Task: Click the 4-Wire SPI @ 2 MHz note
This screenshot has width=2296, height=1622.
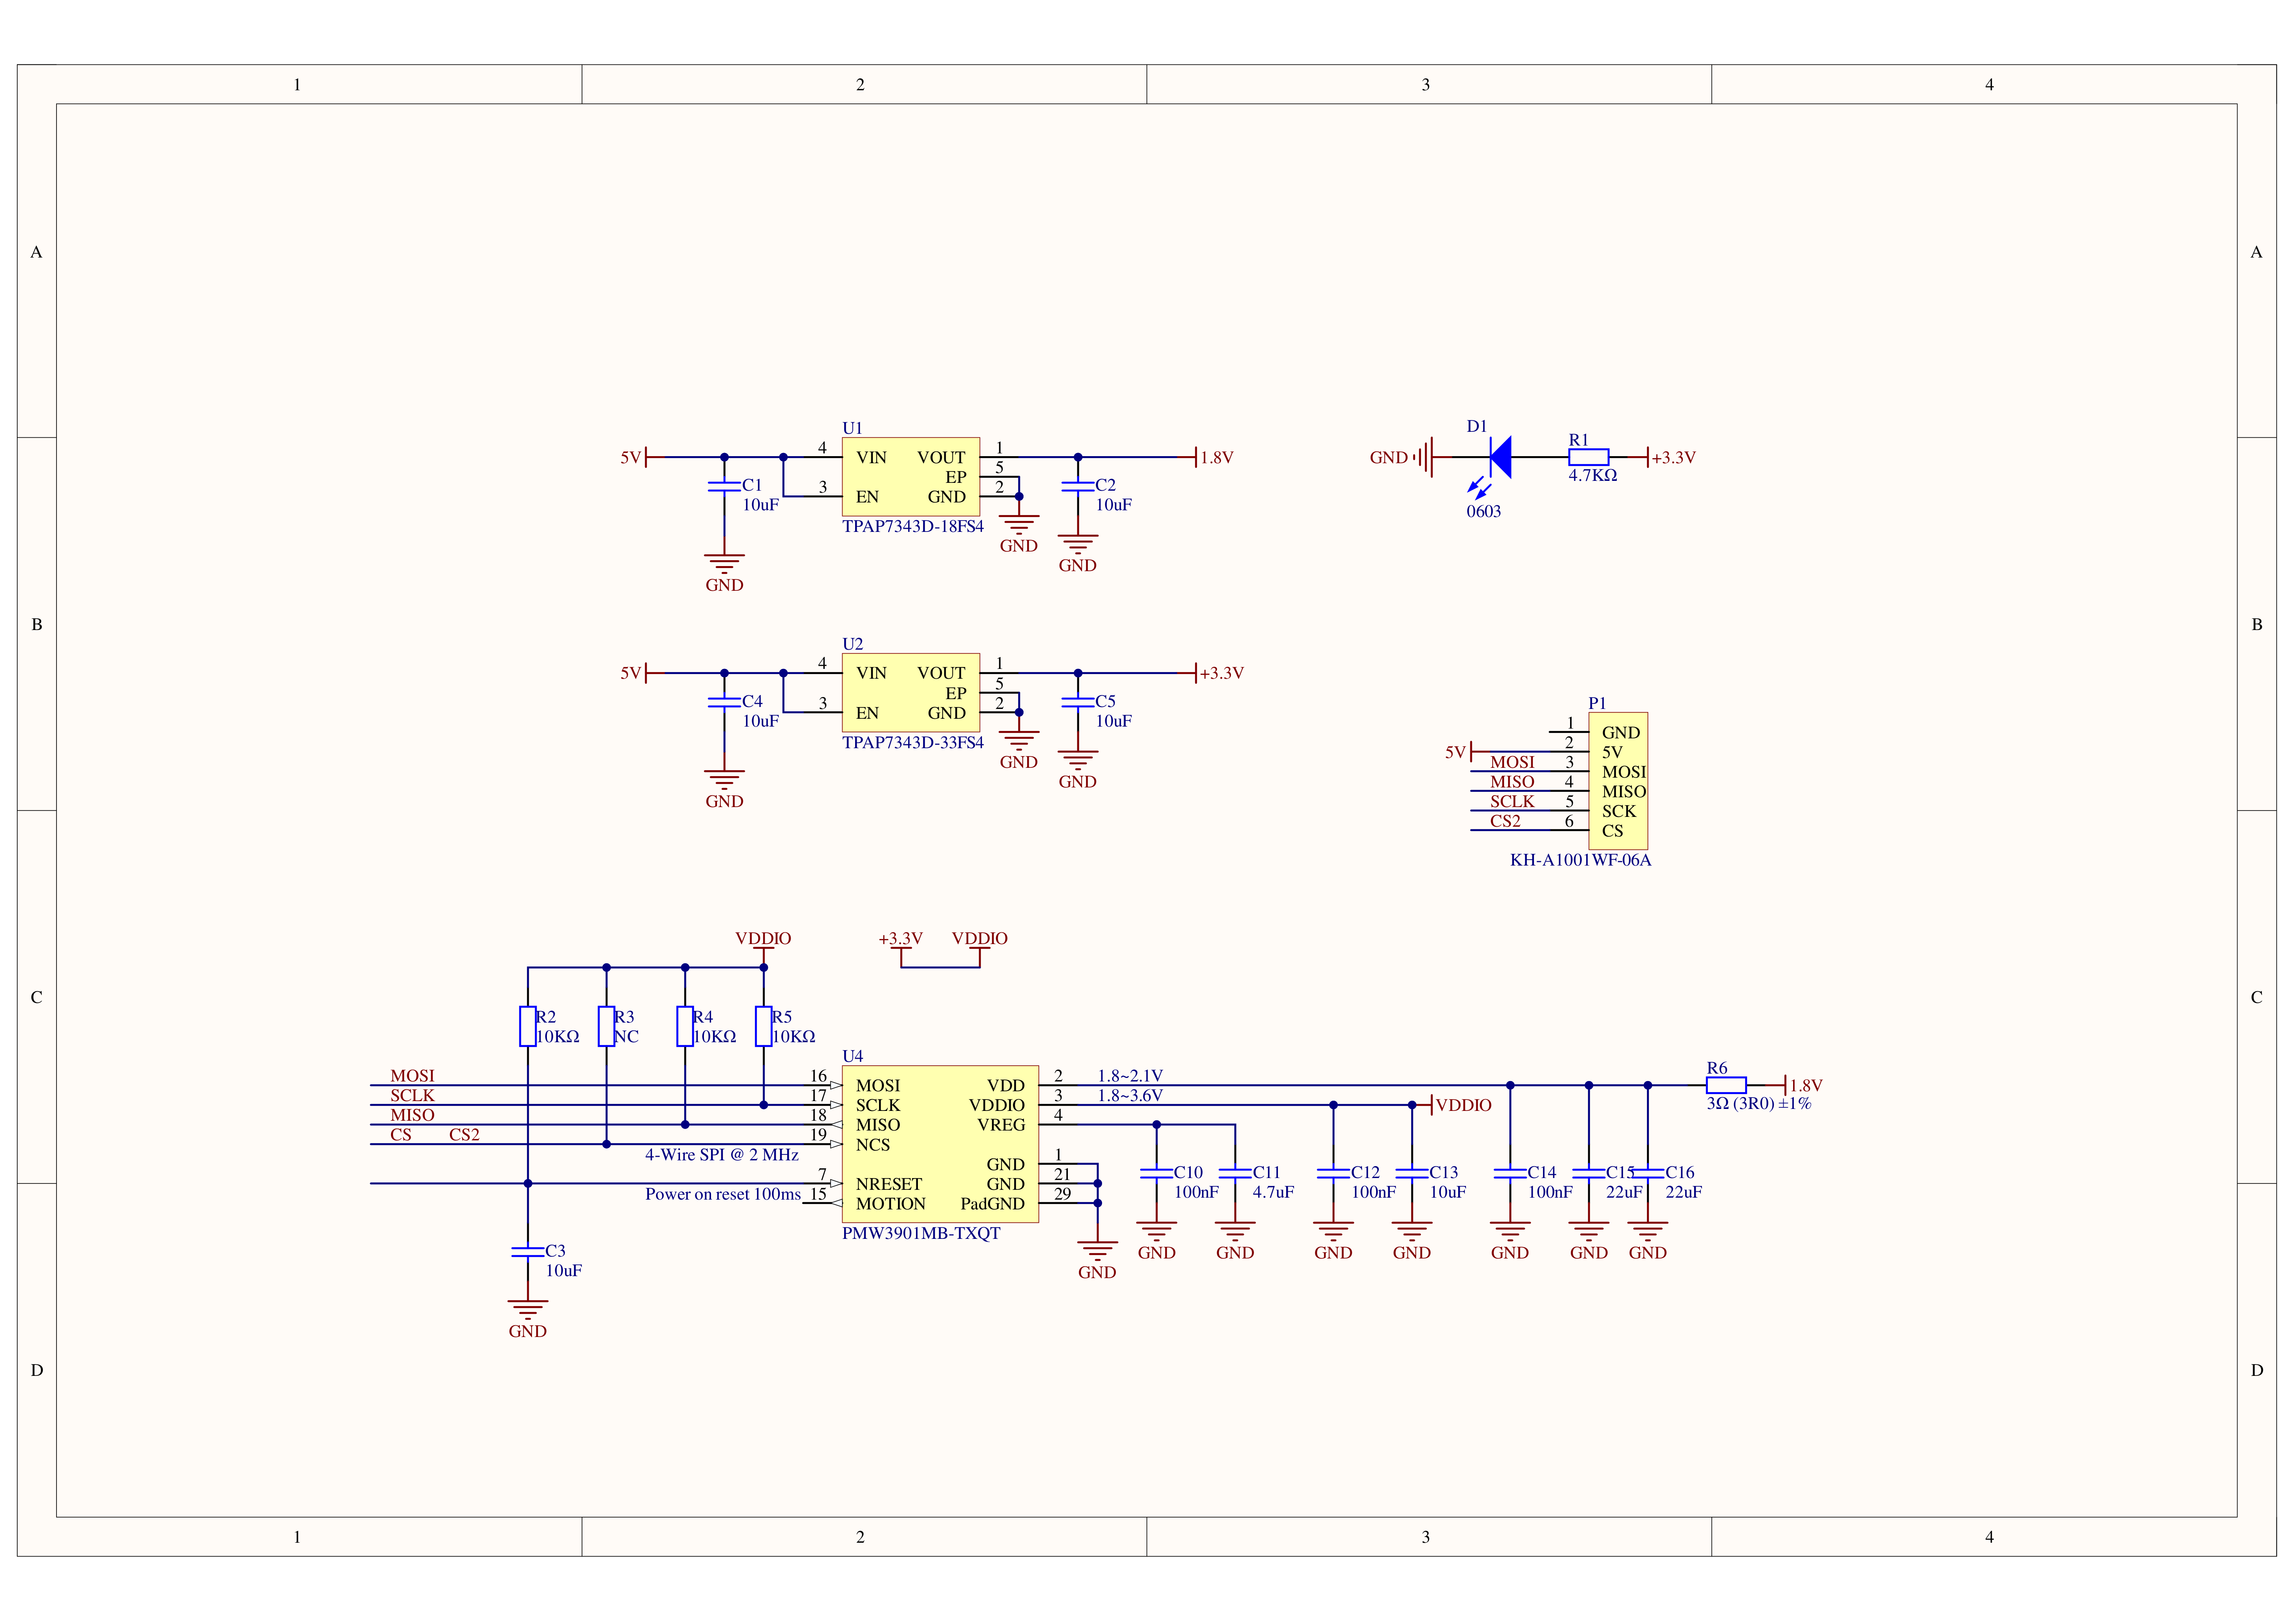Action: point(722,1155)
